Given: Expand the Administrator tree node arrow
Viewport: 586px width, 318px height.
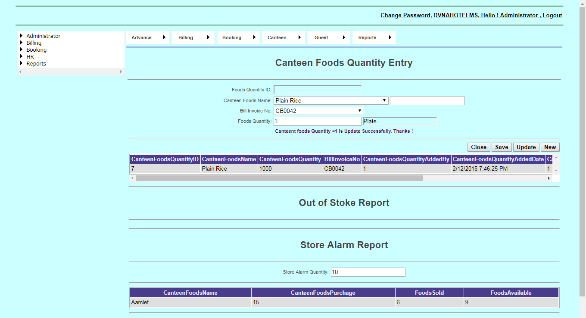Looking at the screenshot, I should click(21, 36).
